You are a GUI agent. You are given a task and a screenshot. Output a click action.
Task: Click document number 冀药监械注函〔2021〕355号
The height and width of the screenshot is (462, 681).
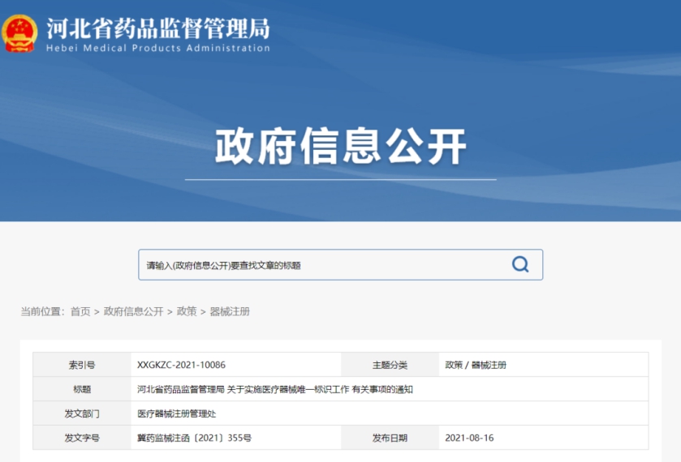click(x=195, y=438)
